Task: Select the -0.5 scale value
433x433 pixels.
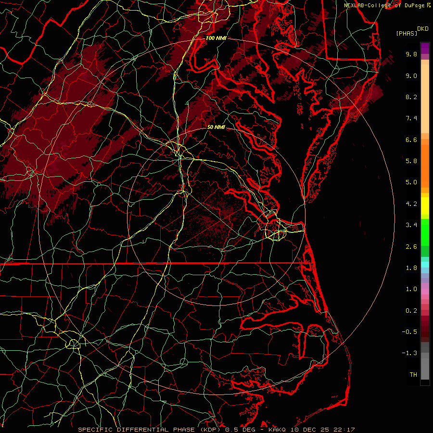Action: pos(409,332)
